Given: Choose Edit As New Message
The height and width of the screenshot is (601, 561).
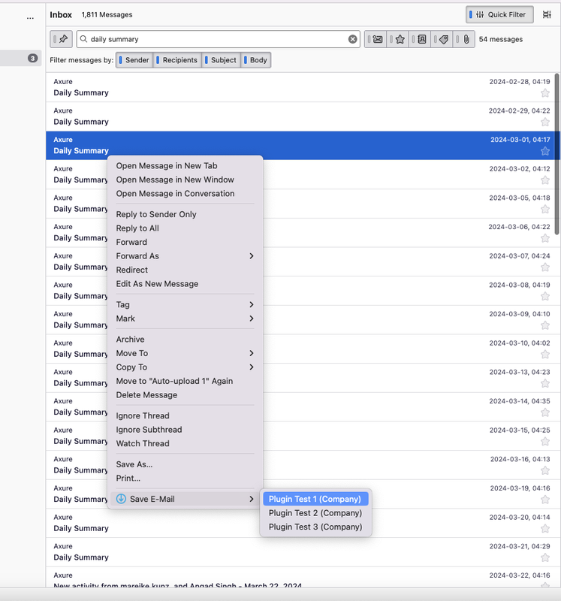Looking at the screenshot, I should click(x=185, y=284).
